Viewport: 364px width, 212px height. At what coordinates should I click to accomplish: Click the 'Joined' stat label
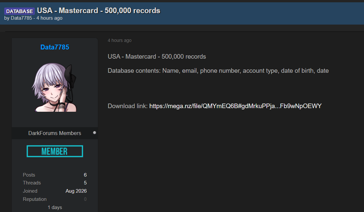(30, 191)
